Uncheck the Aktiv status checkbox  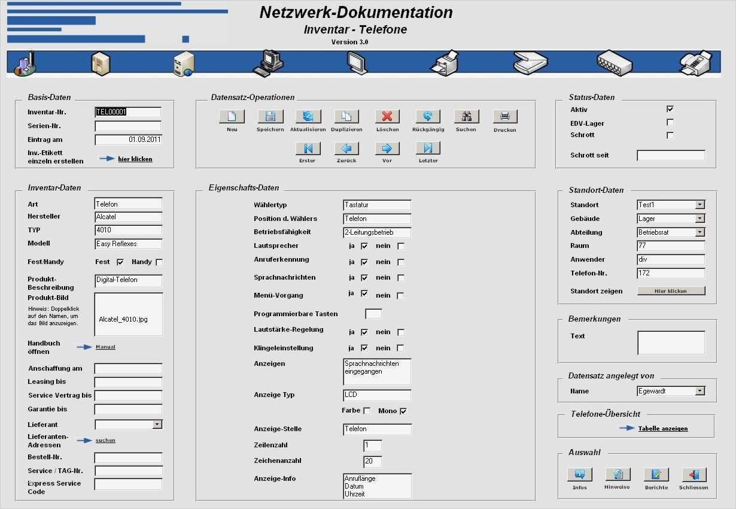click(670, 109)
